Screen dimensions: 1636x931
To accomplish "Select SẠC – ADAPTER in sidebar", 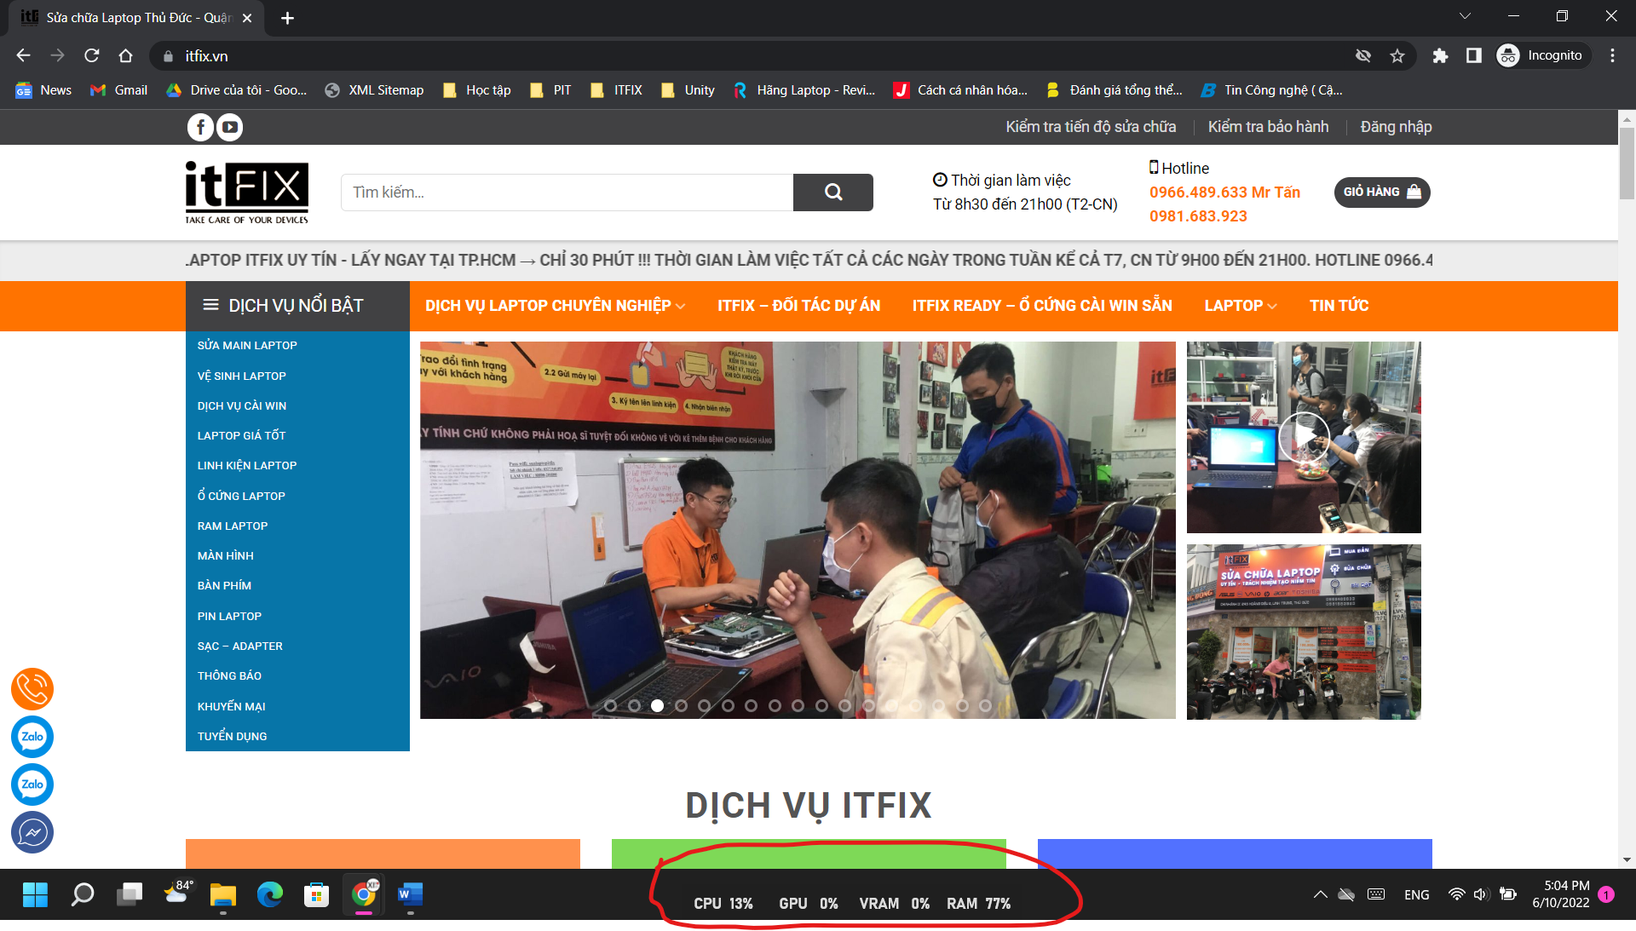I will [239, 646].
